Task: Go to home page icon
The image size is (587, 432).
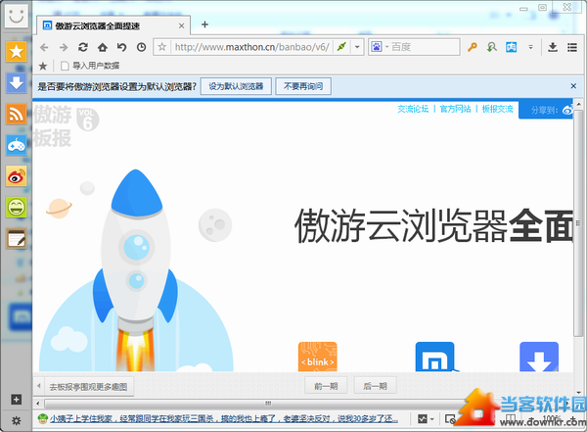Action: [103, 47]
